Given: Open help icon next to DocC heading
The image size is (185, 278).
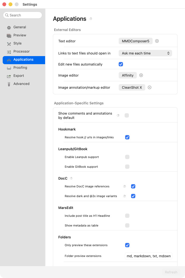Looking at the screenshot, I should click(x=71, y=178).
